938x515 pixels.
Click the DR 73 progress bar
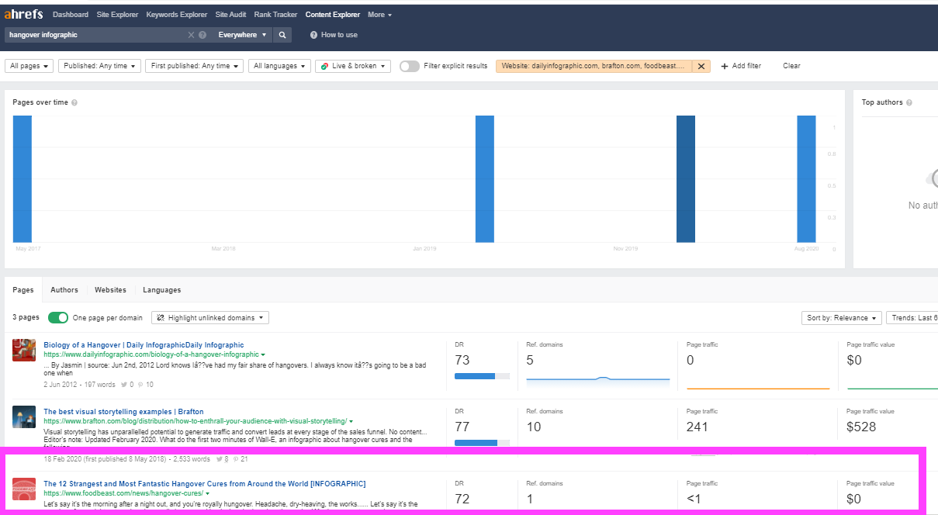[482, 376]
